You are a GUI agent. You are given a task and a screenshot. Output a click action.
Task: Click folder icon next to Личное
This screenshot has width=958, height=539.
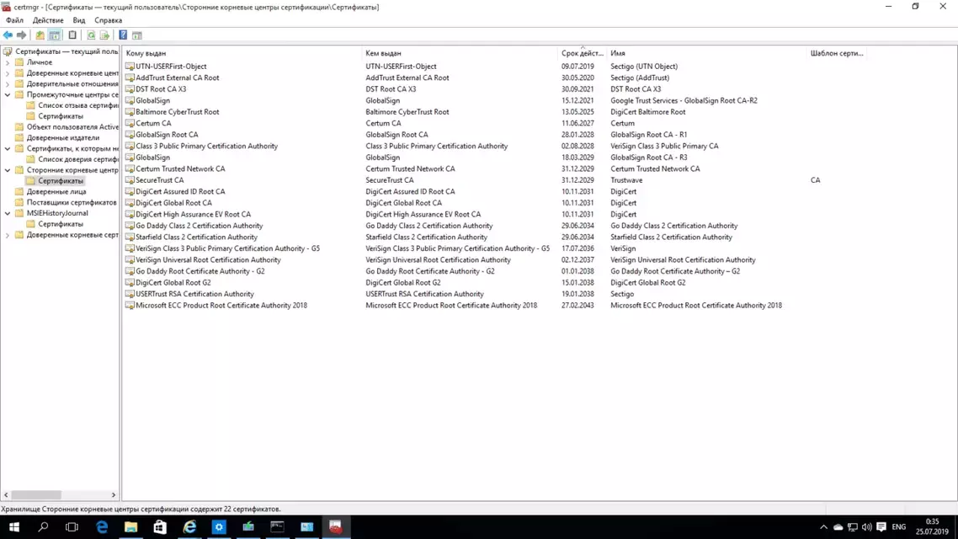click(x=19, y=62)
